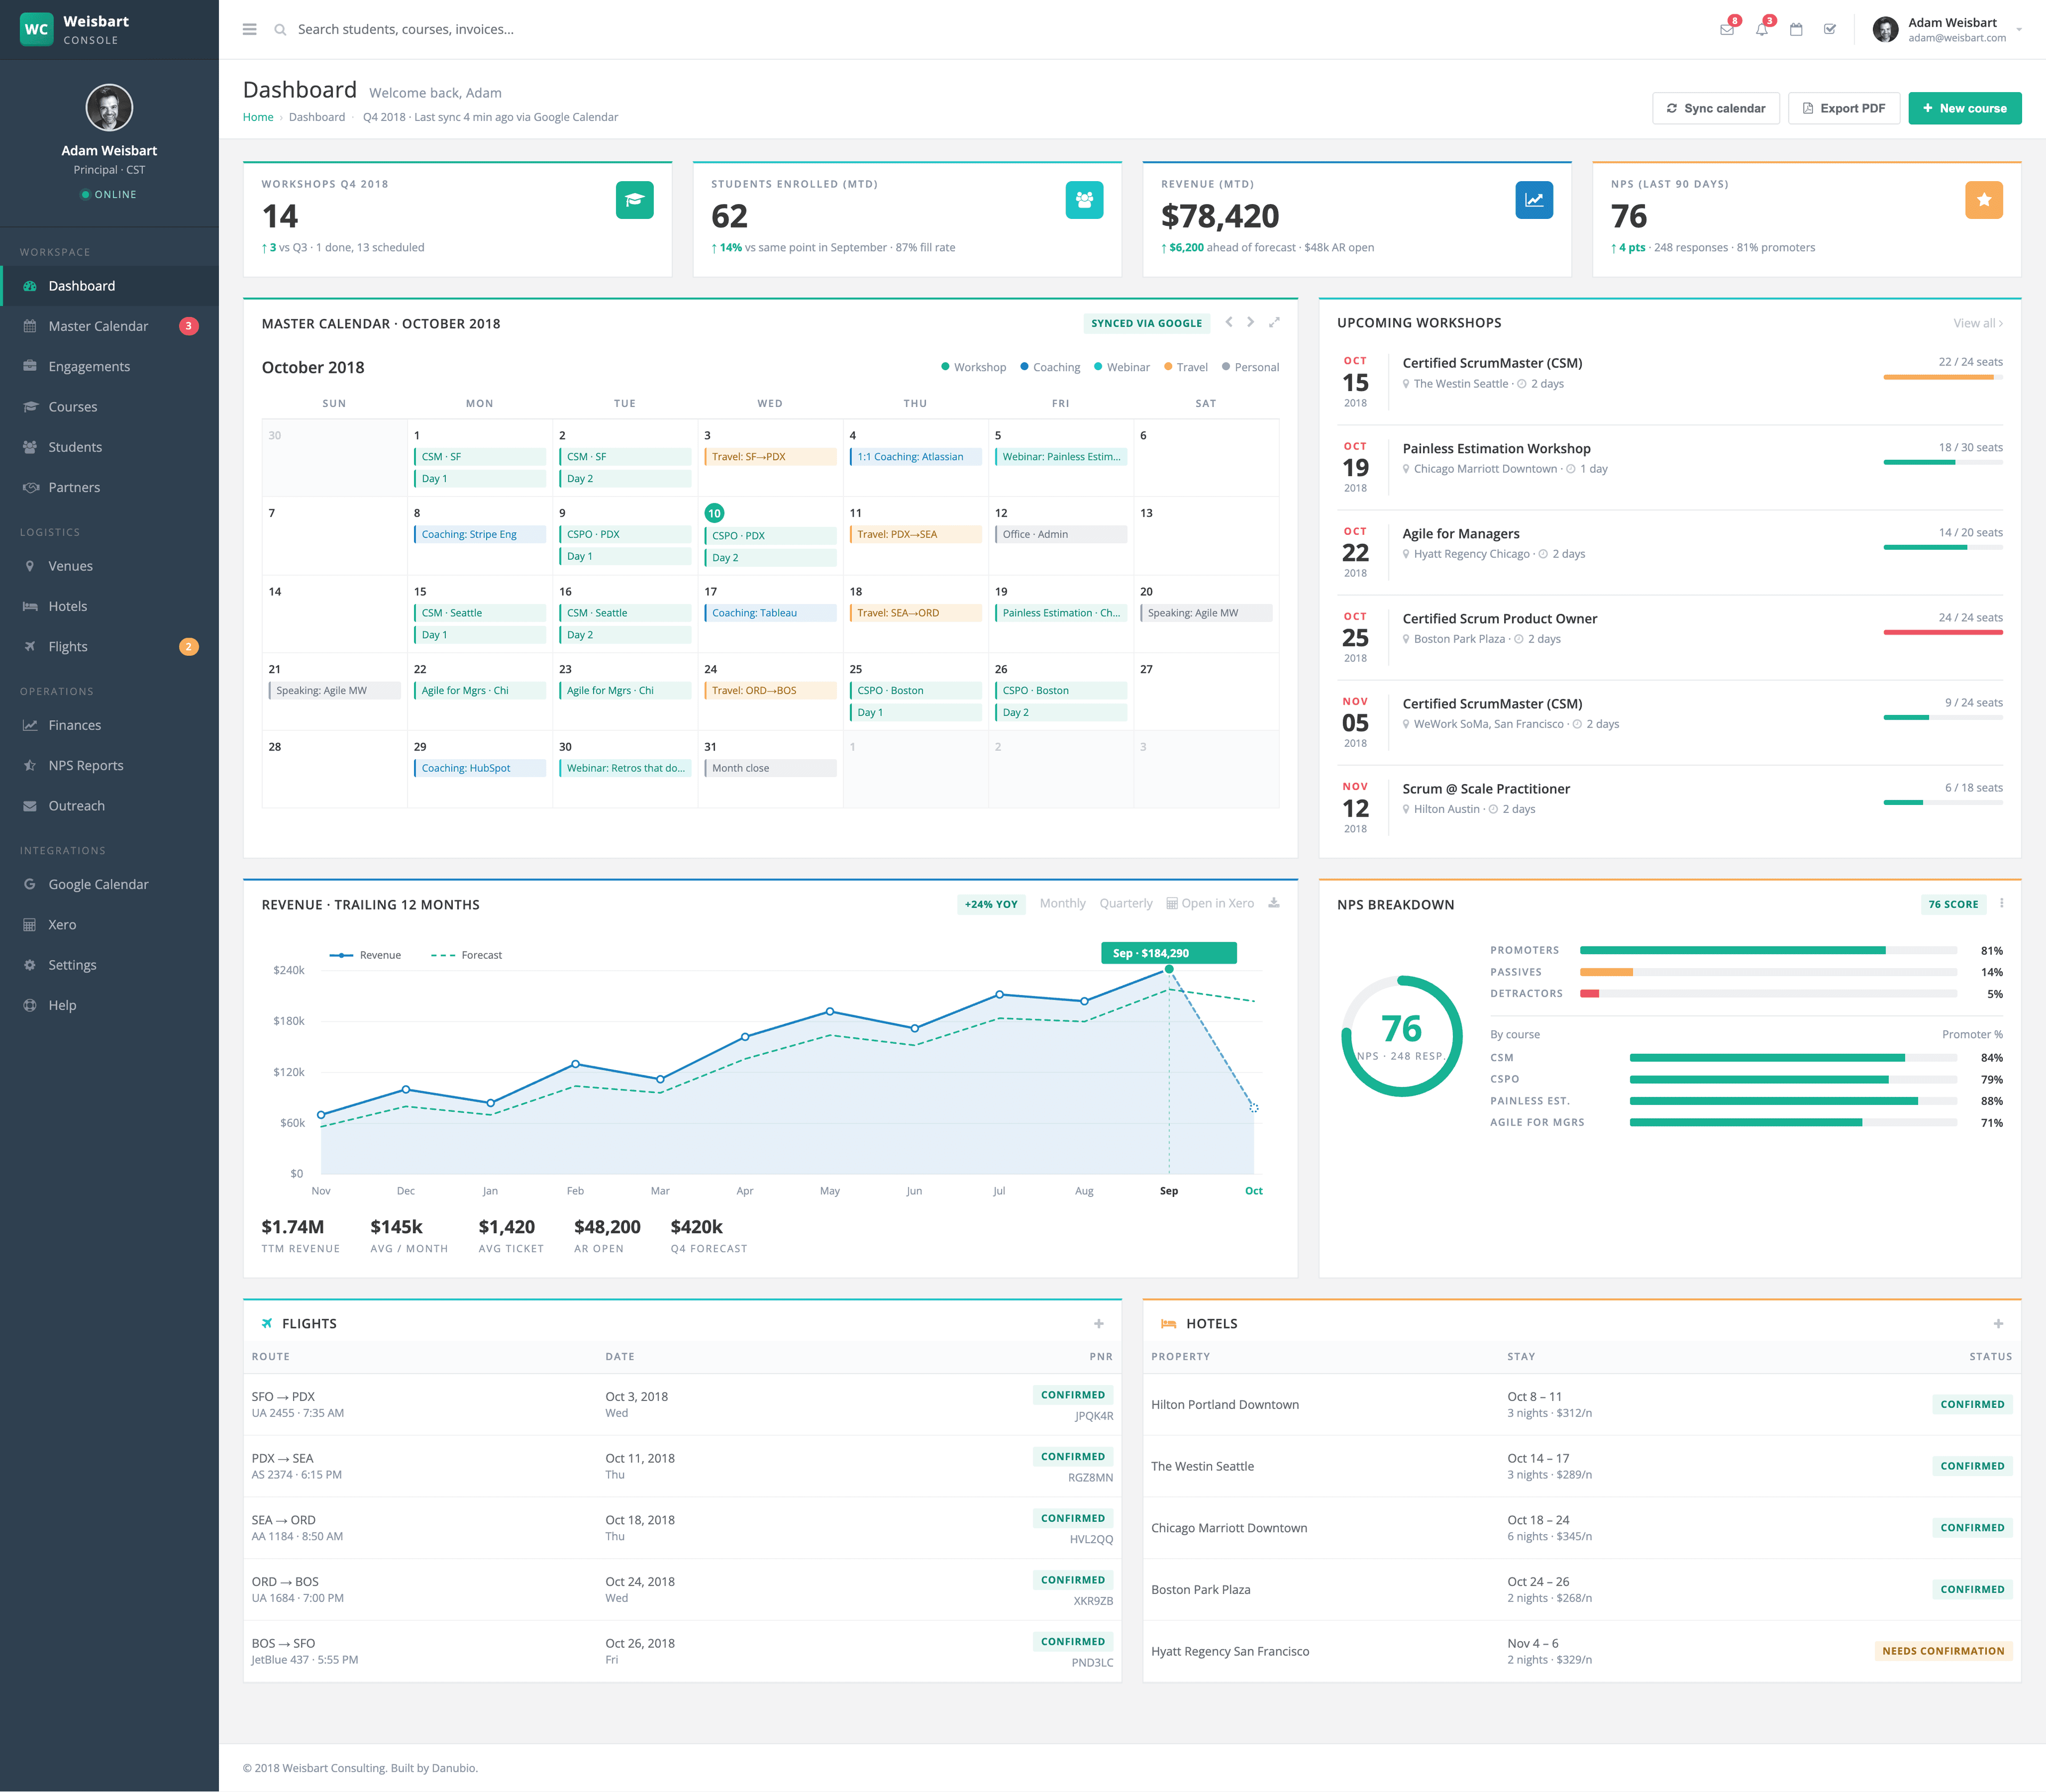Image resolution: width=2046 pixels, height=1792 pixels.
Task: Click Adam Weisbart sidebar profile photo
Action: pyautogui.click(x=109, y=107)
